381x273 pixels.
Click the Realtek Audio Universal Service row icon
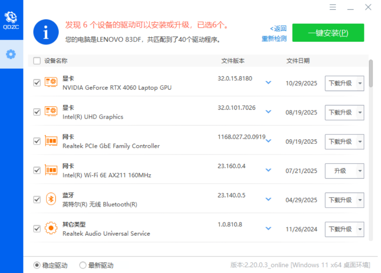click(x=51, y=229)
